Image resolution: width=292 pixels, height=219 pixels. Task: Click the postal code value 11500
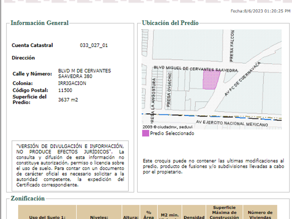pos(65,90)
